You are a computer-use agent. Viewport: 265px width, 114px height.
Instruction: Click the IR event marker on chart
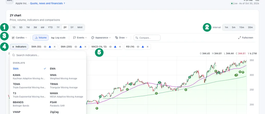[x=236, y=75]
